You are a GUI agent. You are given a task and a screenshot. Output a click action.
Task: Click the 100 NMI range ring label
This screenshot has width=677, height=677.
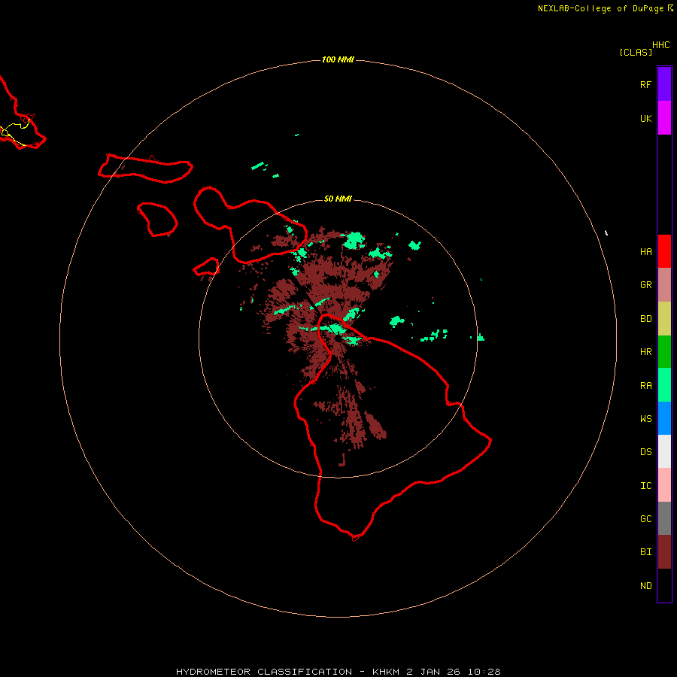(x=338, y=59)
